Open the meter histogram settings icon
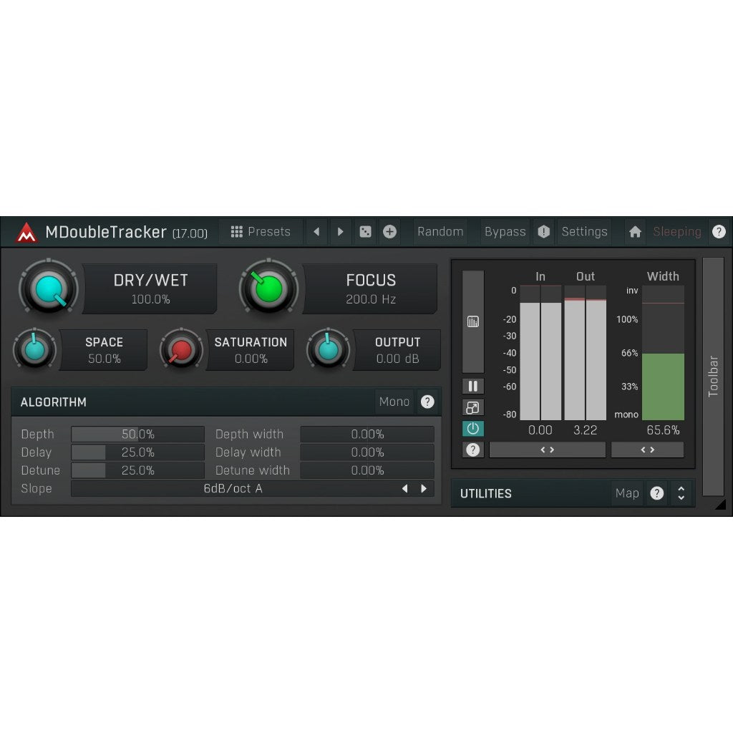 coord(472,321)
